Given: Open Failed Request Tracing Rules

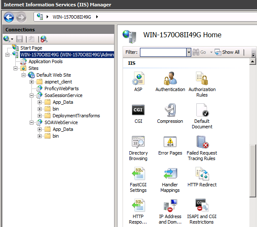Looking at the screenshot, I should 202,148.
